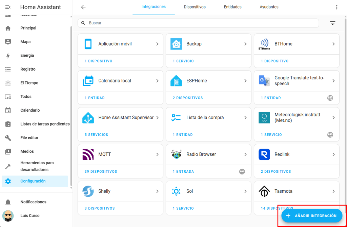Click the sidebar vertical scrollbar
Image resolution: width=347 pixels, height=227 pixels.
tap(71, 102)
